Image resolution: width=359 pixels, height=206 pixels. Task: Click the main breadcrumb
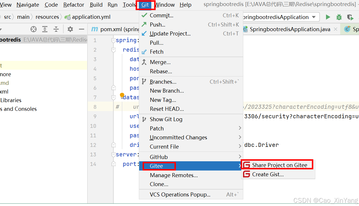(23, 17)
